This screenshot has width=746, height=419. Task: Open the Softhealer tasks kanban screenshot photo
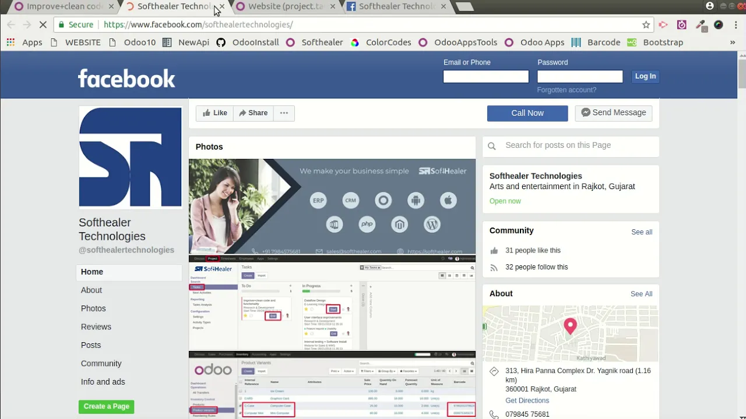(332, 302)
